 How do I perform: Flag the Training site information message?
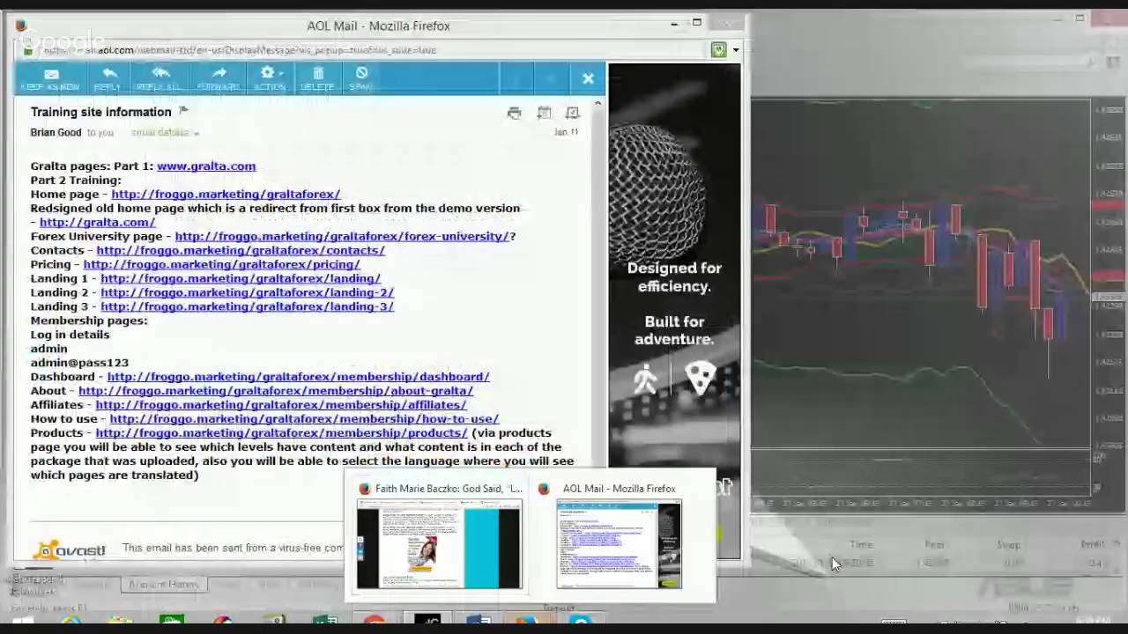183,111
